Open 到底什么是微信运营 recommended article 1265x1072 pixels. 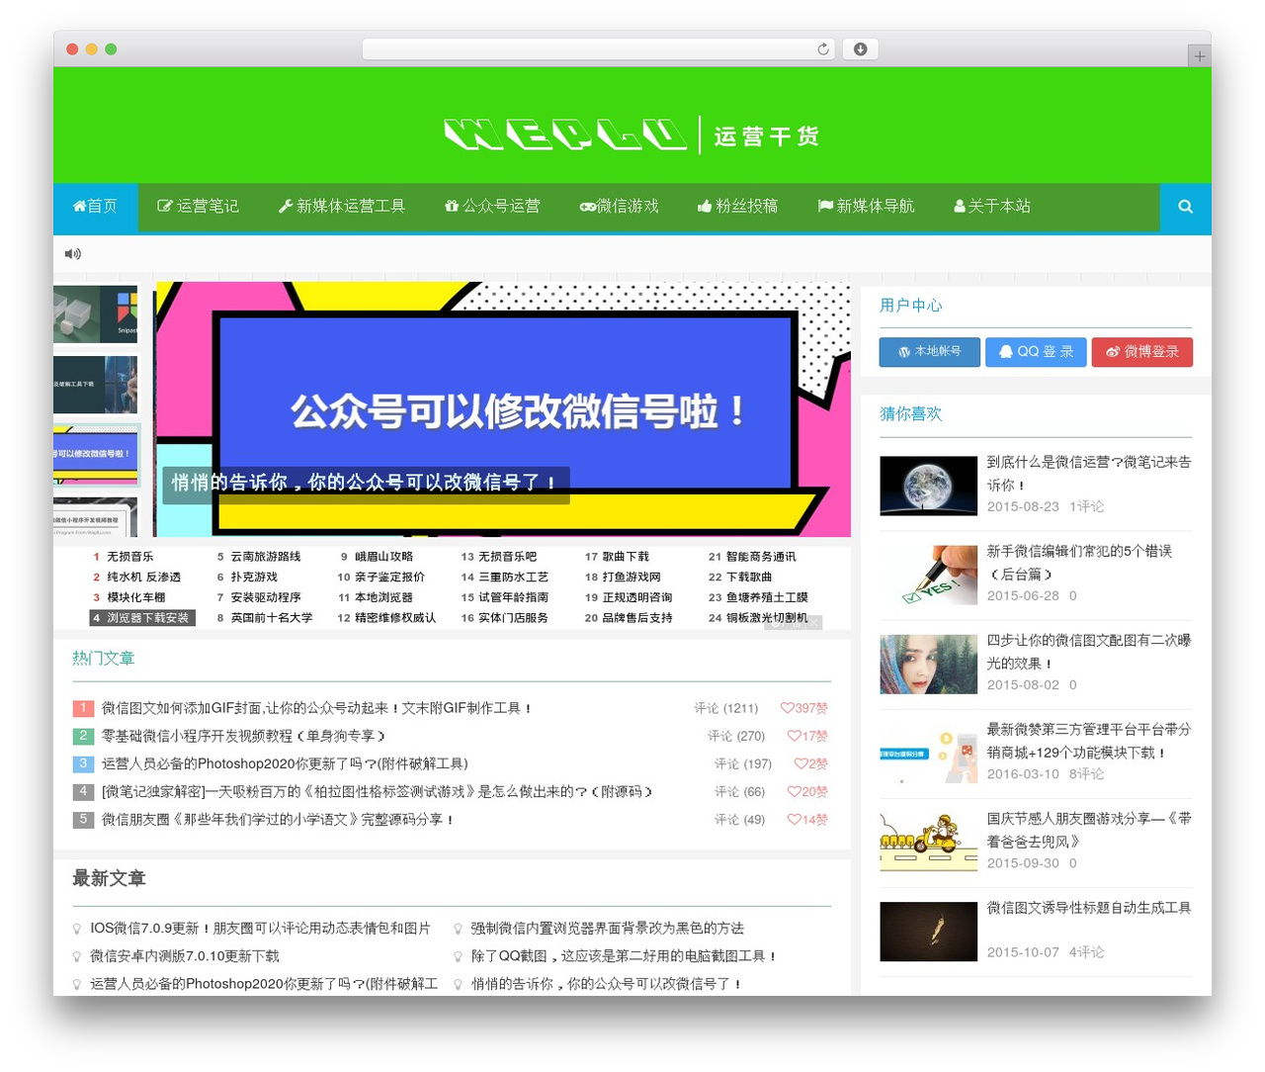[1088, 474]
